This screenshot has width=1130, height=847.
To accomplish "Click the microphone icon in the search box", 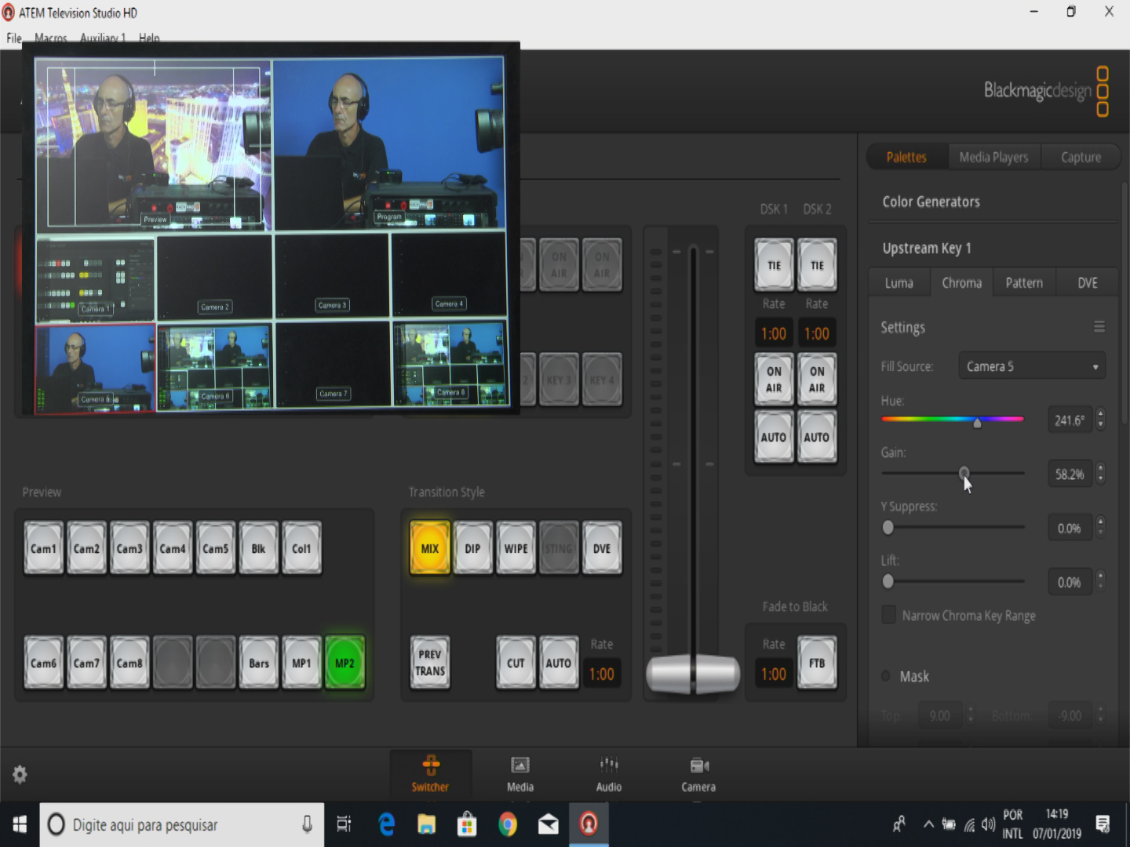I will [x=307, y=824].
